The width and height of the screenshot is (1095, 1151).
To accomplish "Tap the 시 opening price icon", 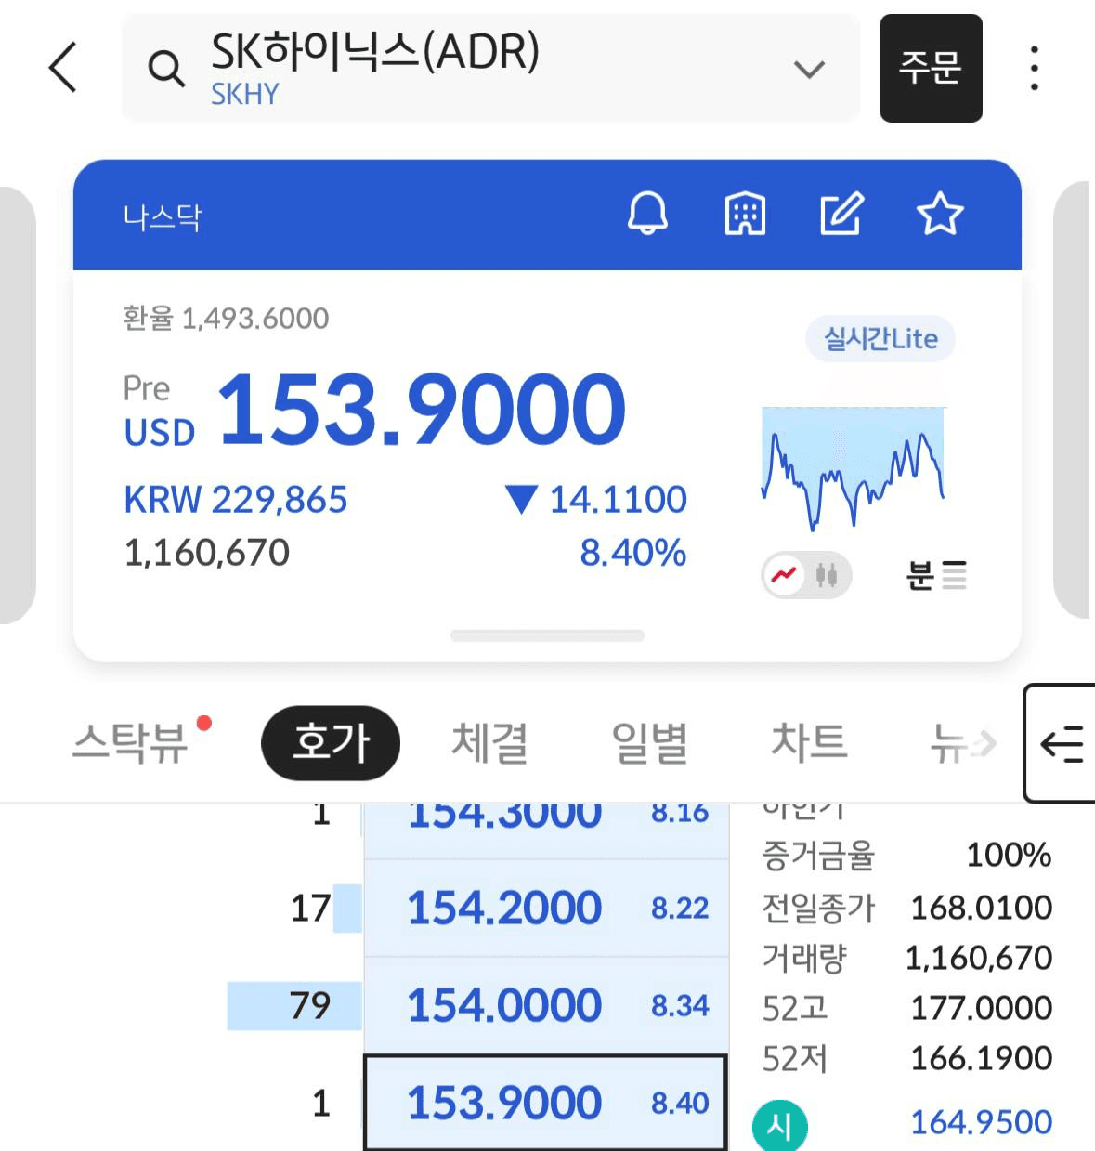I will coord(779,1126).
